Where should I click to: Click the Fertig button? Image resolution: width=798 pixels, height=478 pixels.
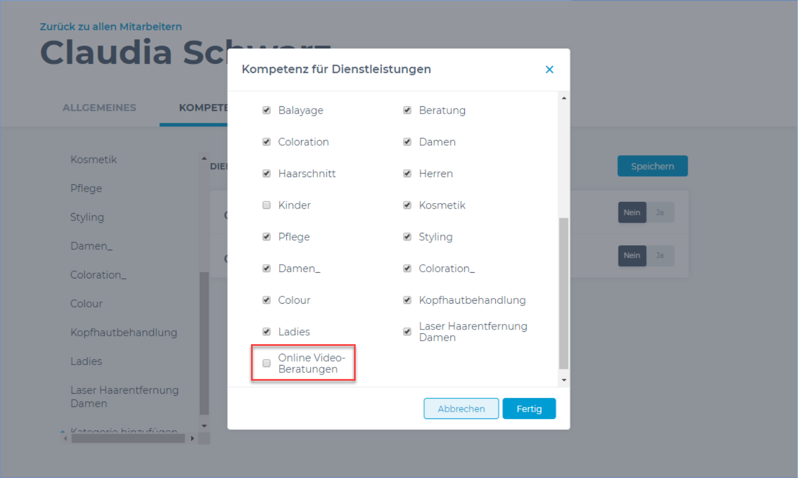(528, 409)
